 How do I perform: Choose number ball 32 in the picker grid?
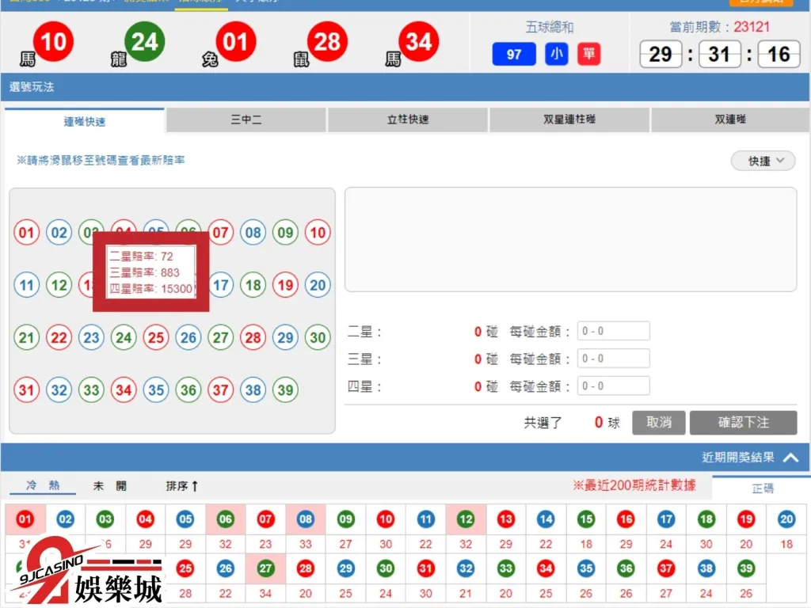pos(59,389)
